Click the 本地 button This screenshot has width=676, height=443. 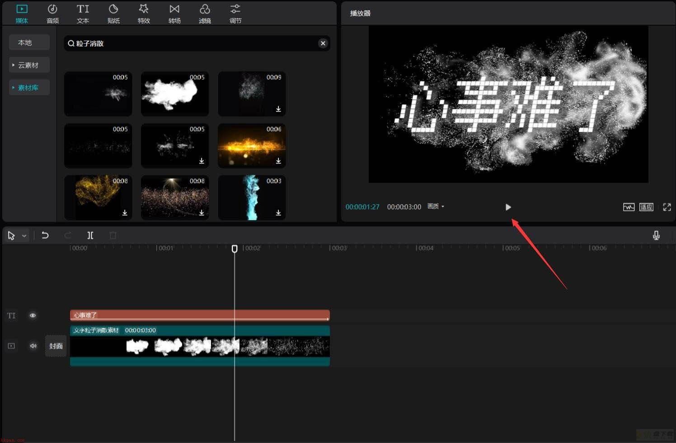29,42
